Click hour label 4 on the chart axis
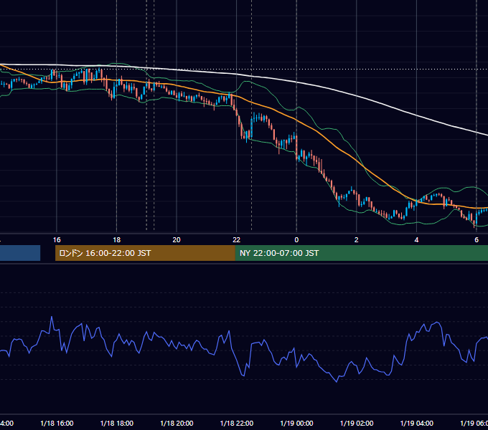The height and width of the screenshot is (430, 488). [416, 240]
